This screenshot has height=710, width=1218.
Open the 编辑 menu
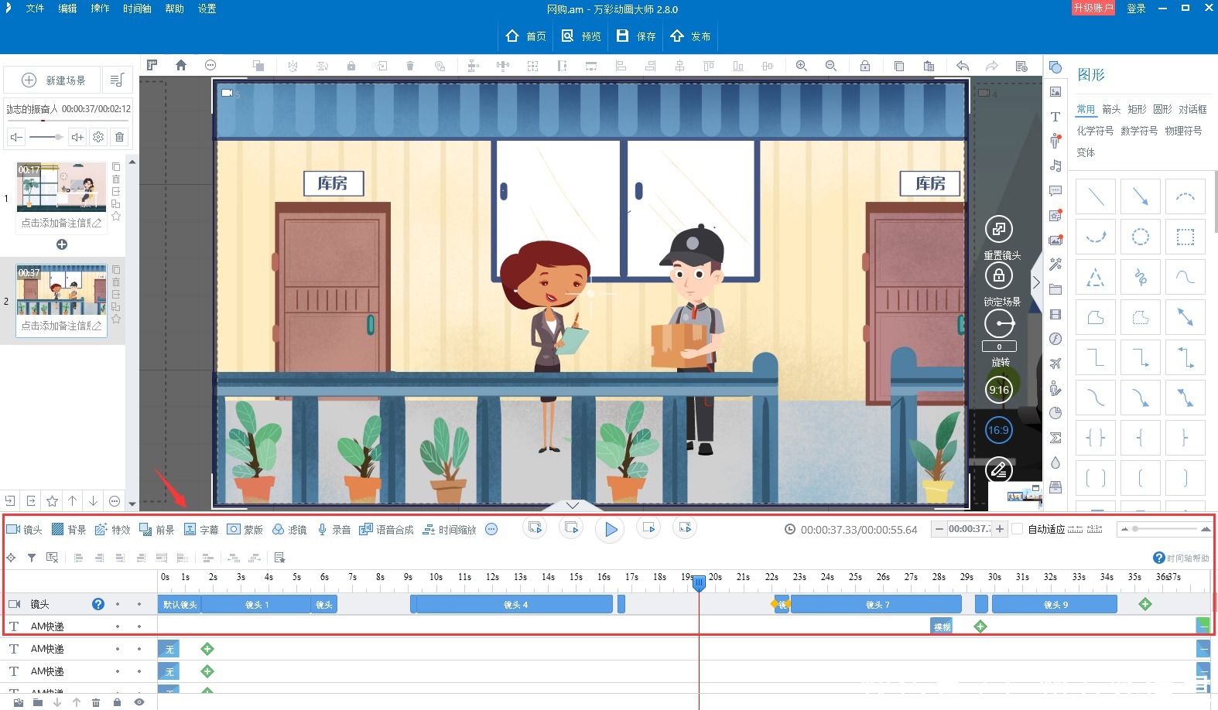coord(67,9)
